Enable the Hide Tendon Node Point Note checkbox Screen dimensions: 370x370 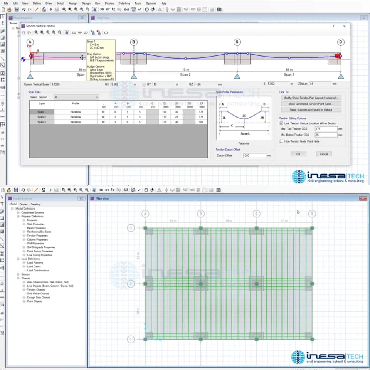point(281,141)
